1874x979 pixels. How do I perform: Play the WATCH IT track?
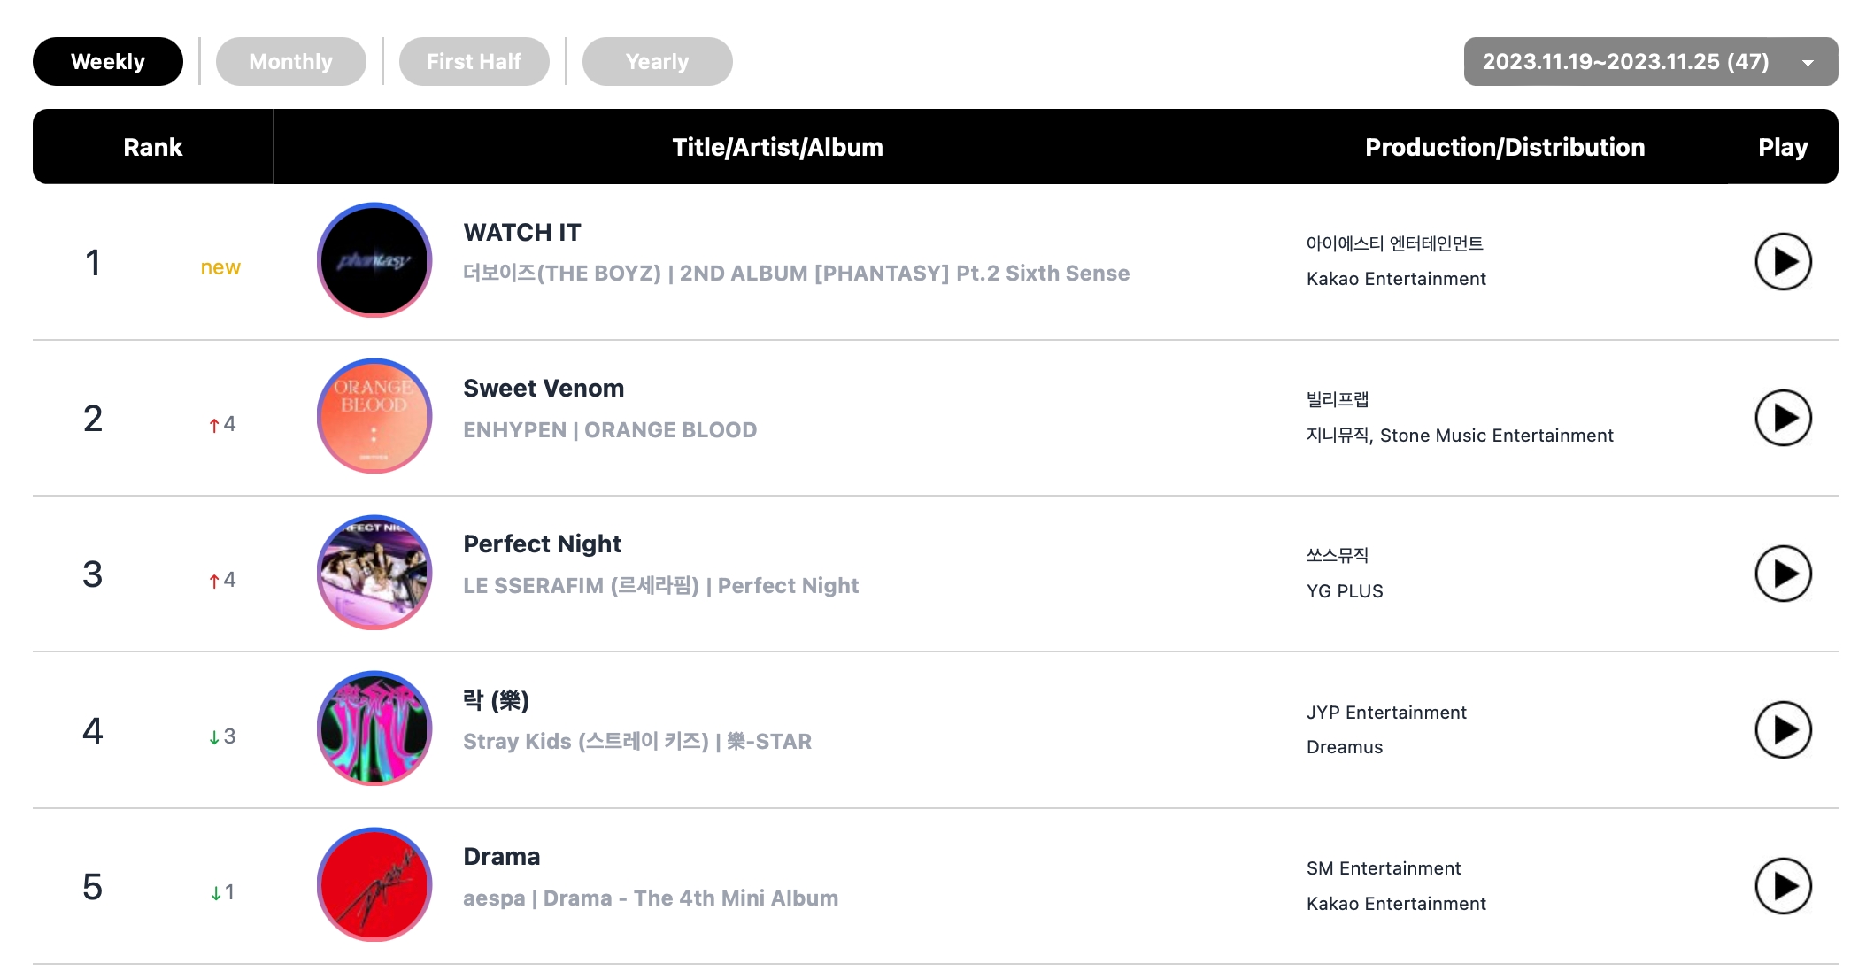tap(1782, 262)
